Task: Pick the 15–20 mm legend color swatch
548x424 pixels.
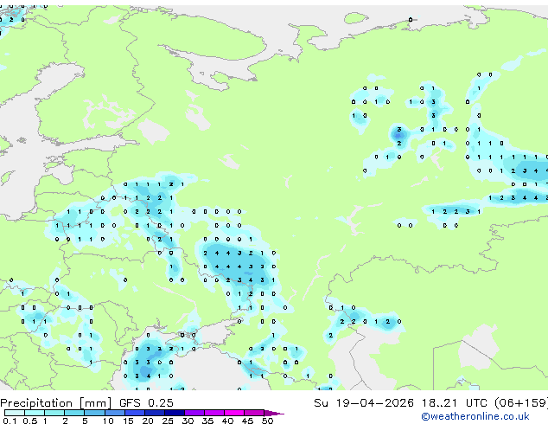Action: 134,413
